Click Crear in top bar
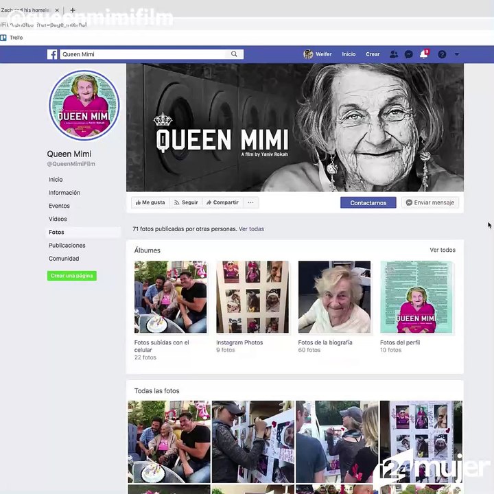This screenshot has width=494, height=494. (373, 54)
